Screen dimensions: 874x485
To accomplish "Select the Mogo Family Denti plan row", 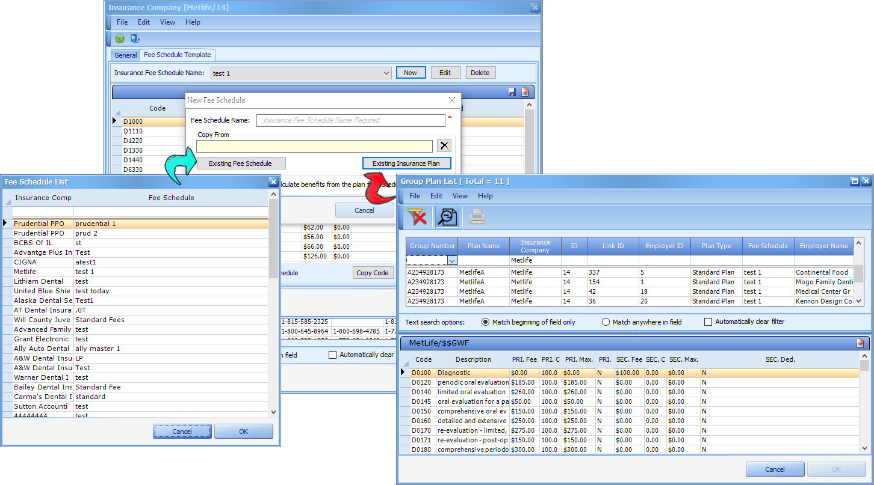I will 630,282.
